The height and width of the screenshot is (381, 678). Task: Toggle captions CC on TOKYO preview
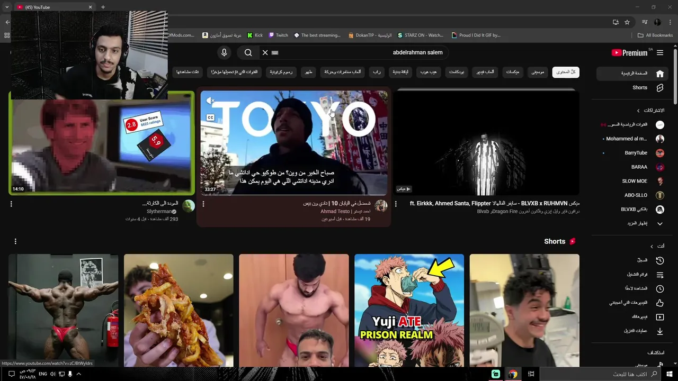pos(210,117)
